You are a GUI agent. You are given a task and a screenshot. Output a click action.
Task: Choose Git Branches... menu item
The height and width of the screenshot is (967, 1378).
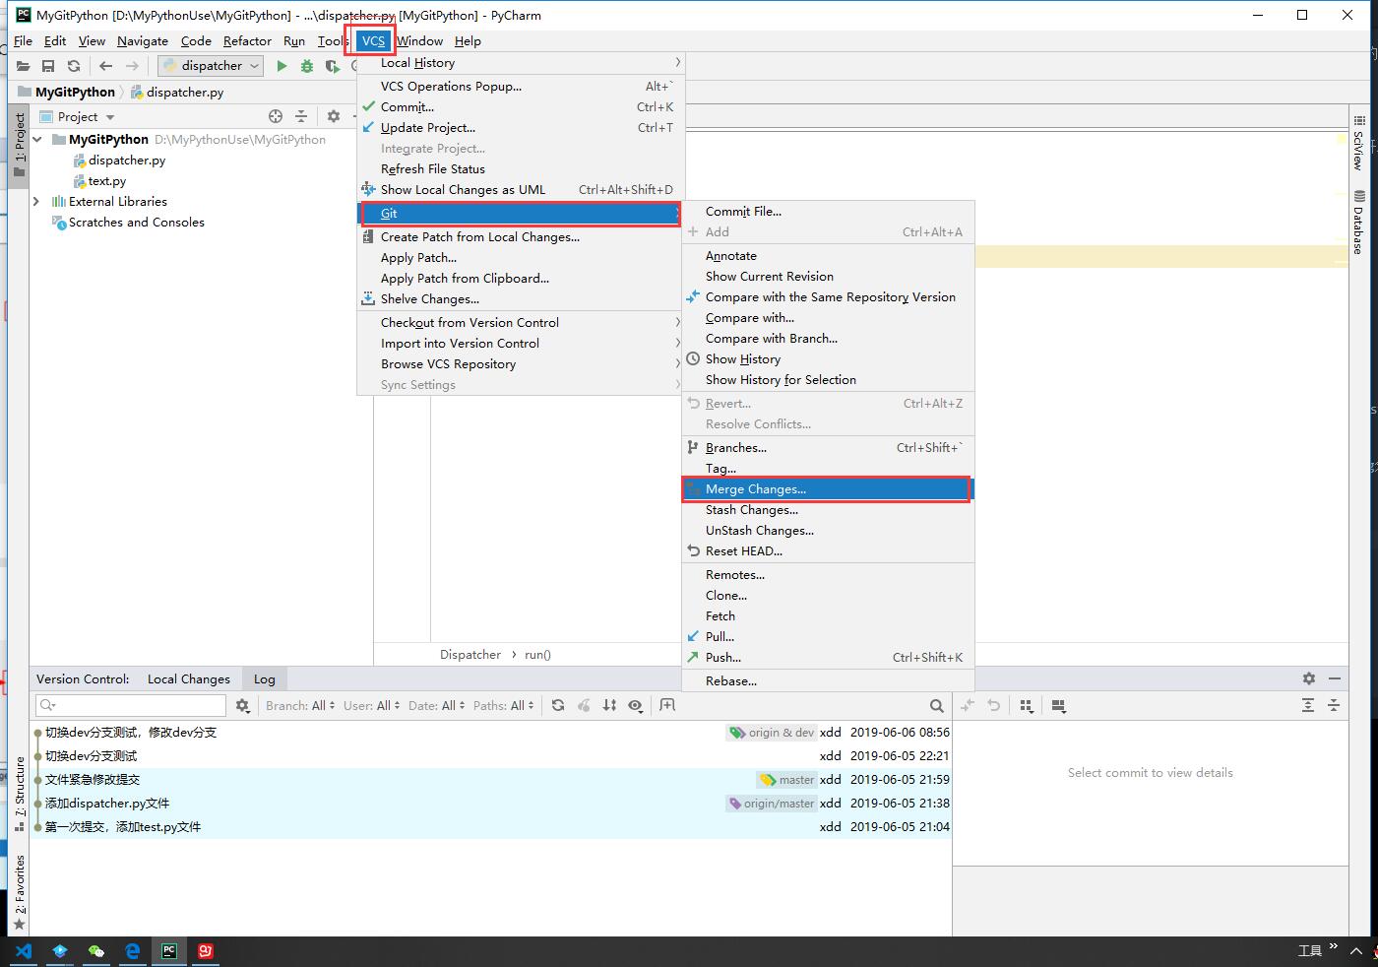[x=827, y=448]
